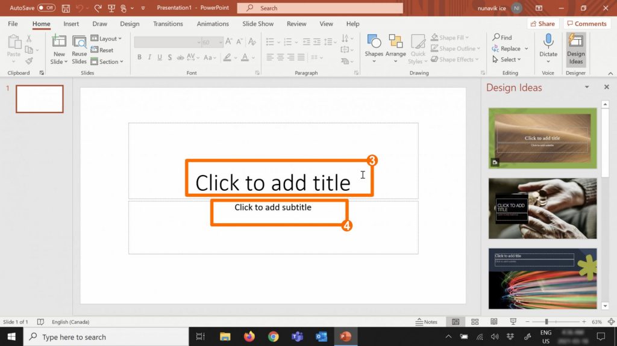617x346 pixels.
Task: Open Firefox from the taskbar
Action: click(249, 337)
